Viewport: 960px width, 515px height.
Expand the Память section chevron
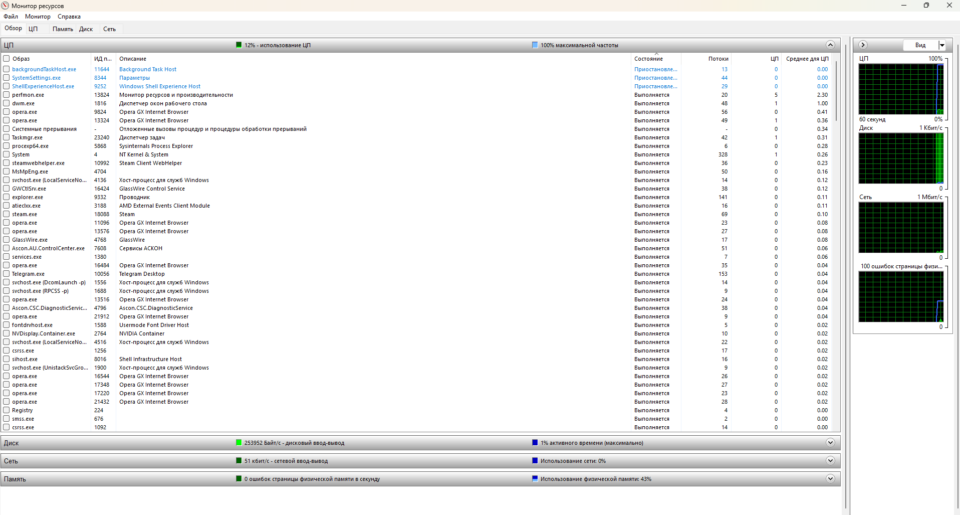point(830,479)
